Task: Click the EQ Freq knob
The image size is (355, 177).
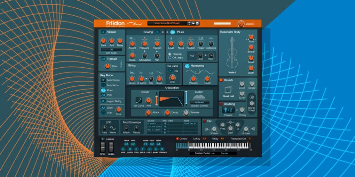Action: (222, 125)
